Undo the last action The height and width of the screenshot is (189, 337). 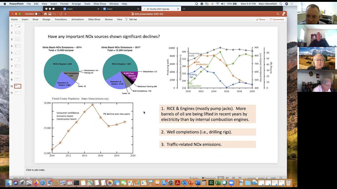click(x=54, y=14)
